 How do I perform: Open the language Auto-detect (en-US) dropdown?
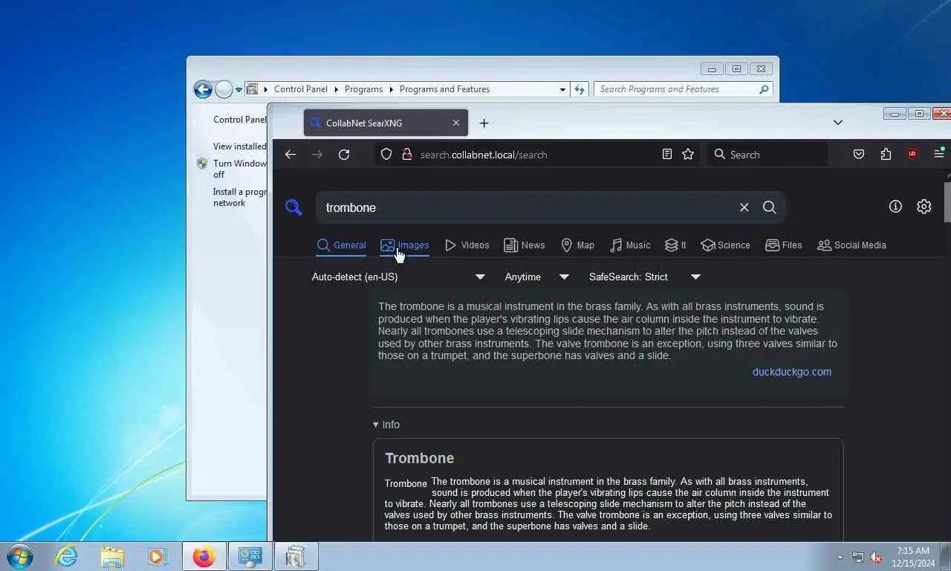398,277
